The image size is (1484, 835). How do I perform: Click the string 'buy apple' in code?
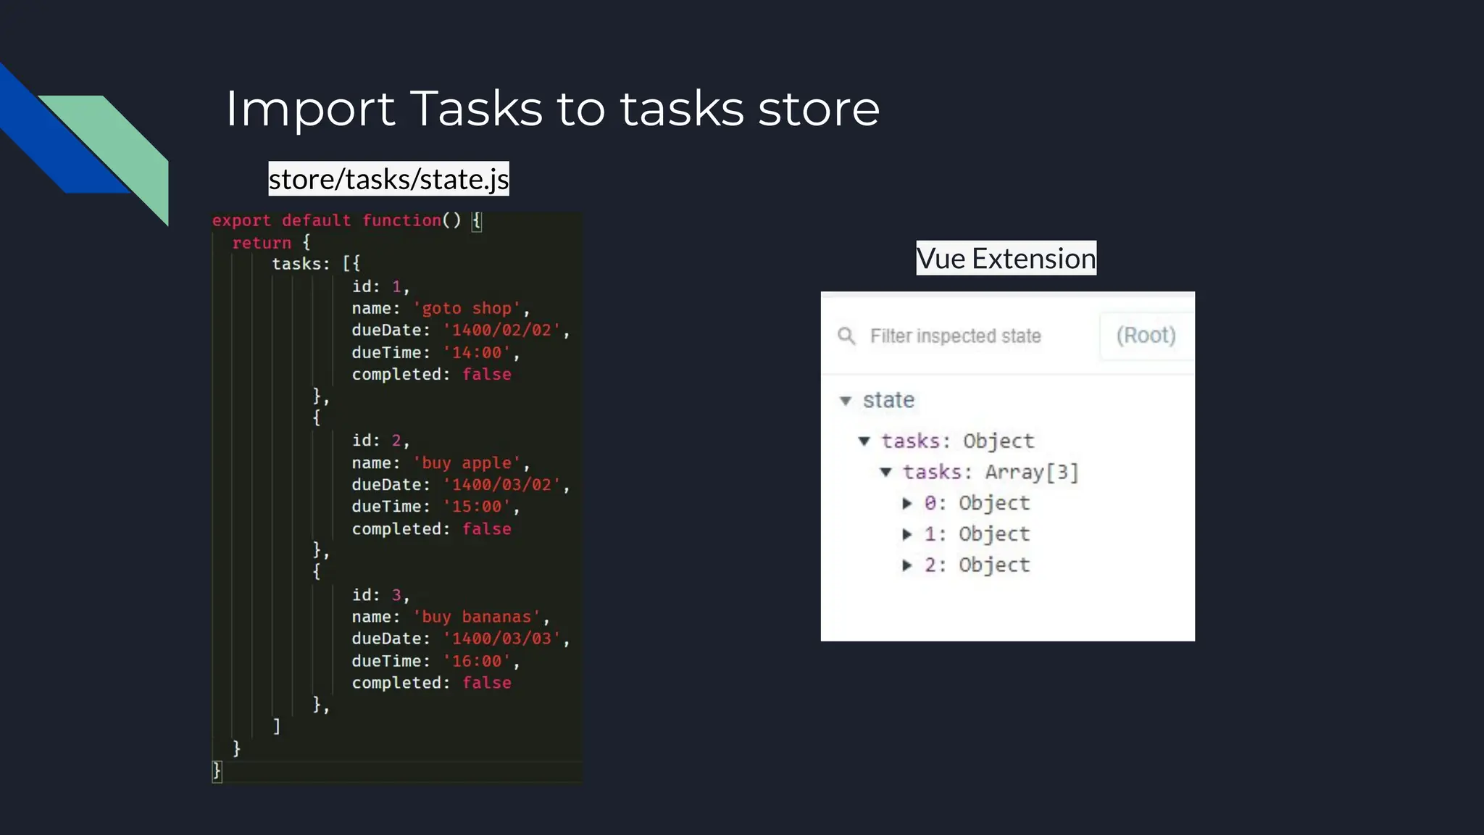[467, 463]
